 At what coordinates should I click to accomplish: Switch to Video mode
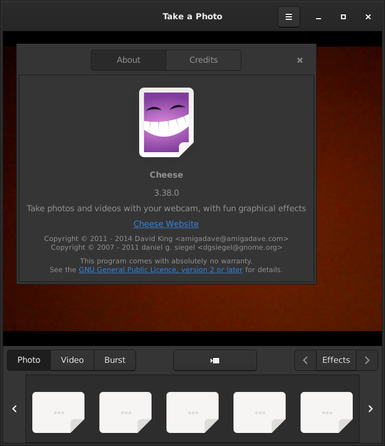72,360
